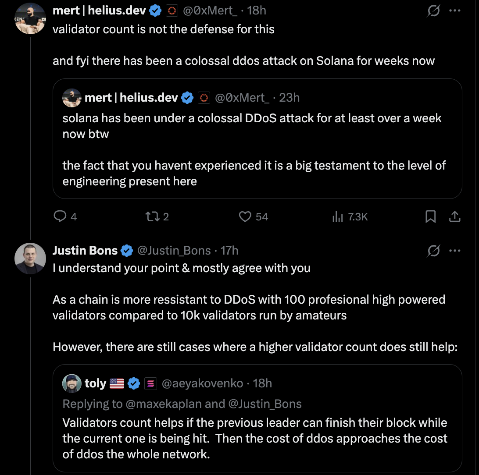This screenshot has height=475, width=479.
Task: Share mert's tweet via the share icon
Action: (455, 216)
